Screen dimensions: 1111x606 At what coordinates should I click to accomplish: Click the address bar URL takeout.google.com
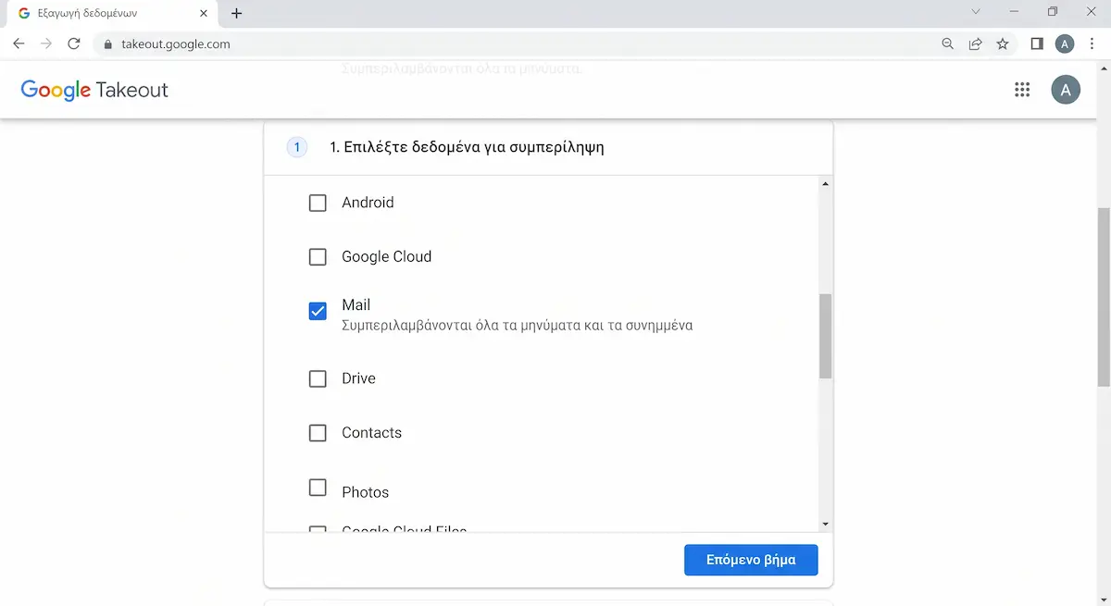pos(176,43)
